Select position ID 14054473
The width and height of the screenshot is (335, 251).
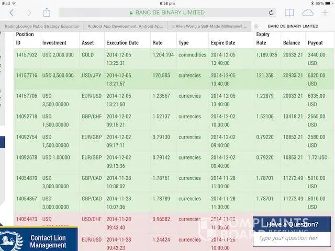tap(27, 219)
